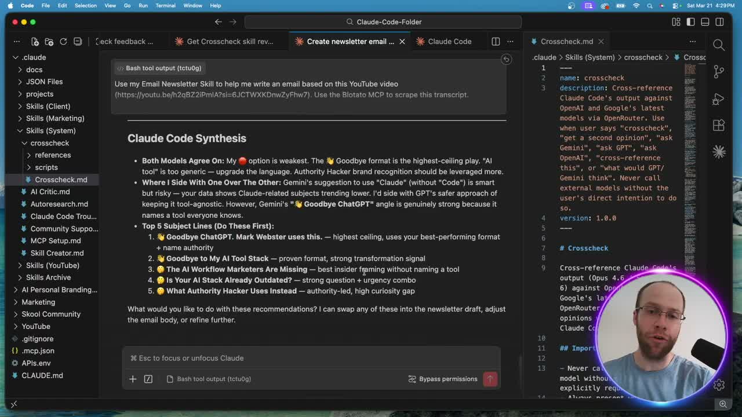Click Skills (System) in breadcrumb
The width and height of the screenshot is (742, 417).
[x=590, y=57]
